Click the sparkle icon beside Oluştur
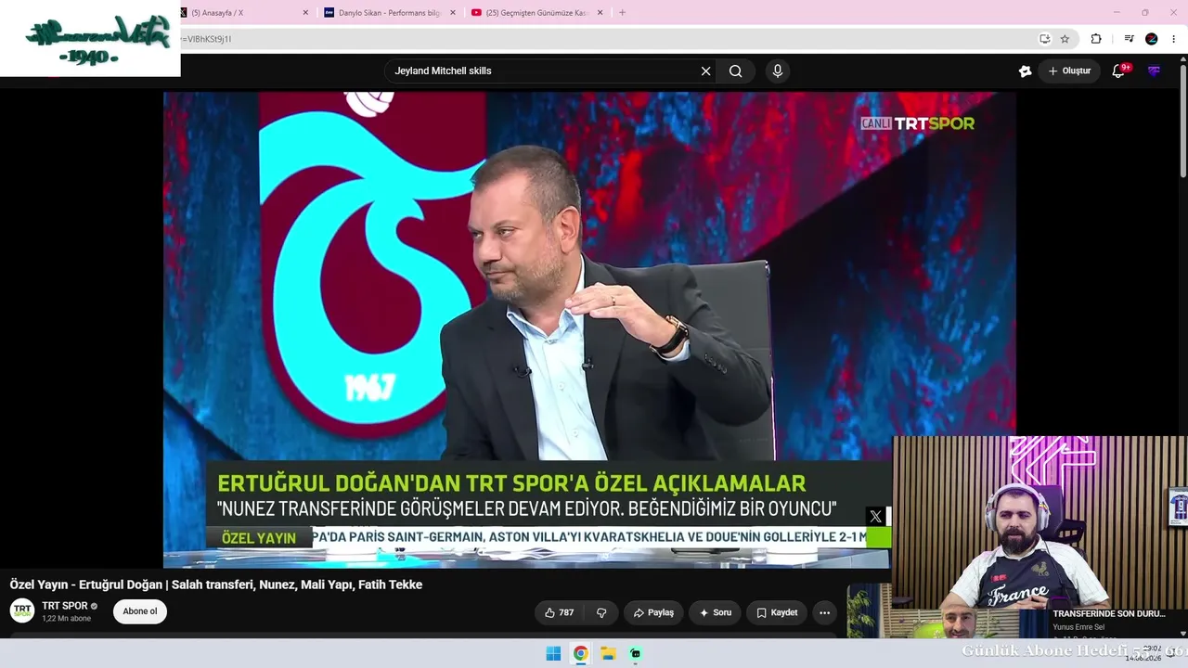This screenshot has width=1188, height=668. 1025,71
